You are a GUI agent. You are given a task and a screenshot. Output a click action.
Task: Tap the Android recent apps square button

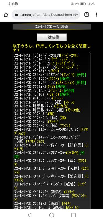click(73, 215)
